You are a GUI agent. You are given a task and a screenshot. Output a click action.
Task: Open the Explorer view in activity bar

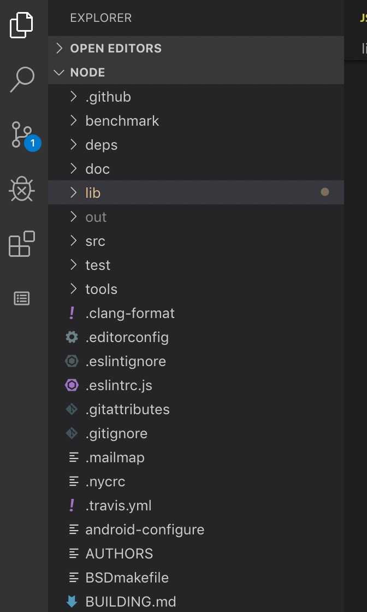tap(22, 25)
